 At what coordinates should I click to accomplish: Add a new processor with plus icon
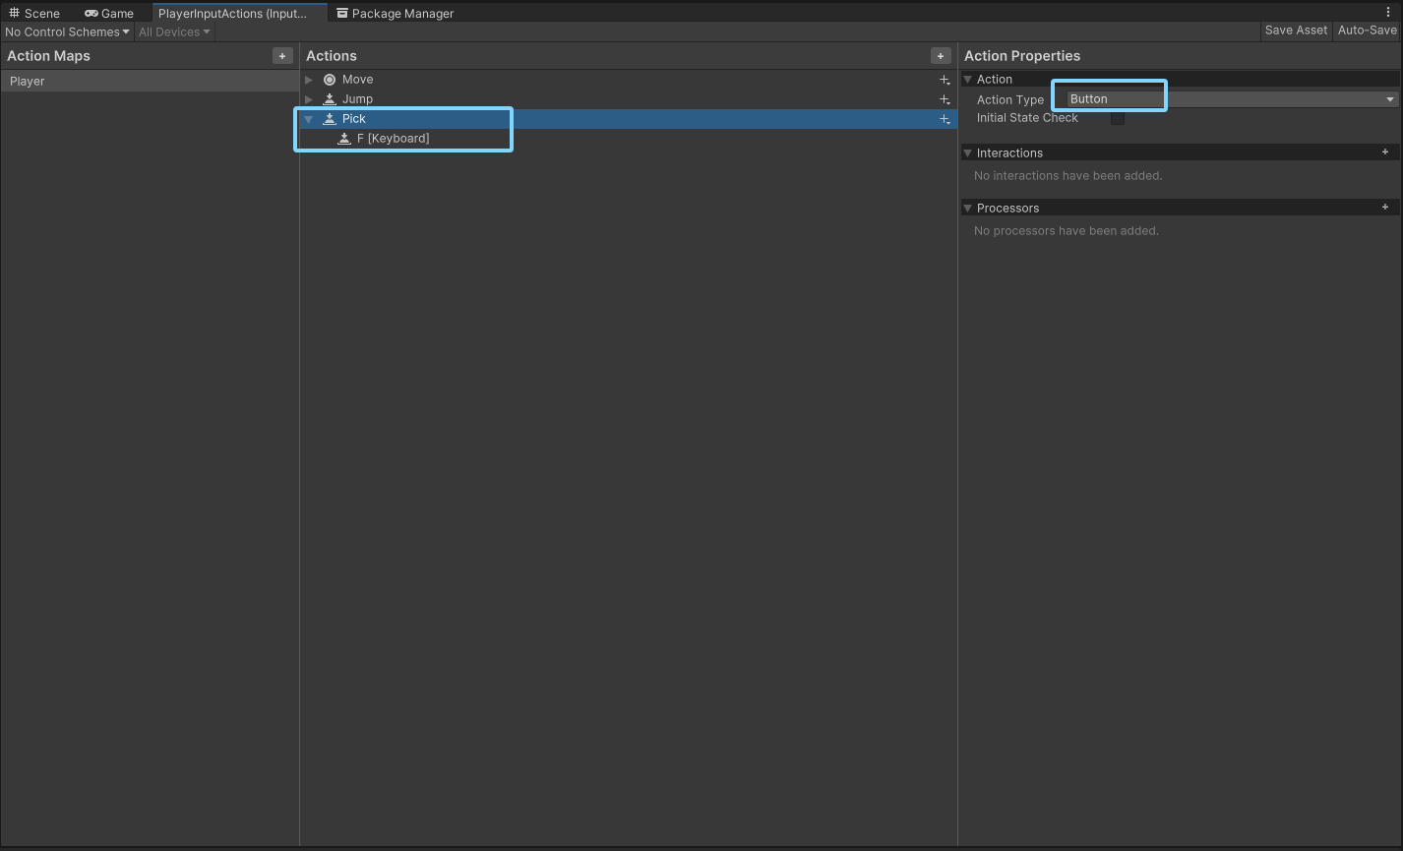[x=1385, y=208]
